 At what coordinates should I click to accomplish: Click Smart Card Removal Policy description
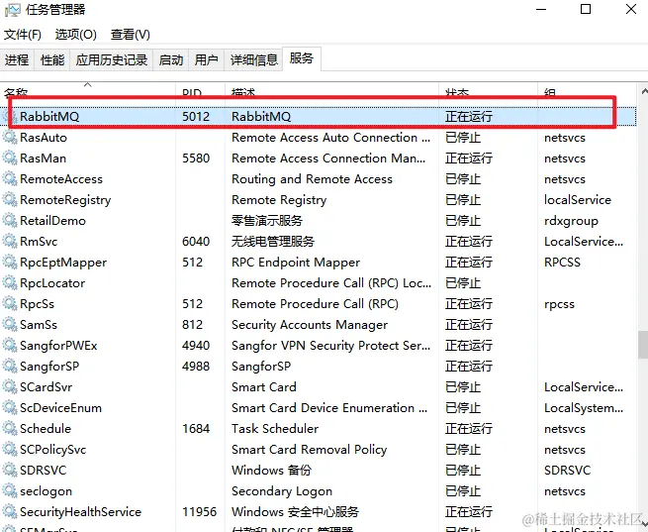[x=309, y=449]
